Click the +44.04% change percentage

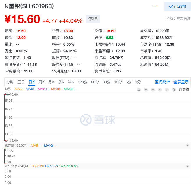[x=70, y=21]
